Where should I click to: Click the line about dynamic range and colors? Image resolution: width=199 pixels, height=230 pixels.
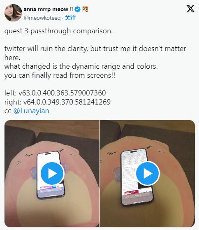pos(81,66)
